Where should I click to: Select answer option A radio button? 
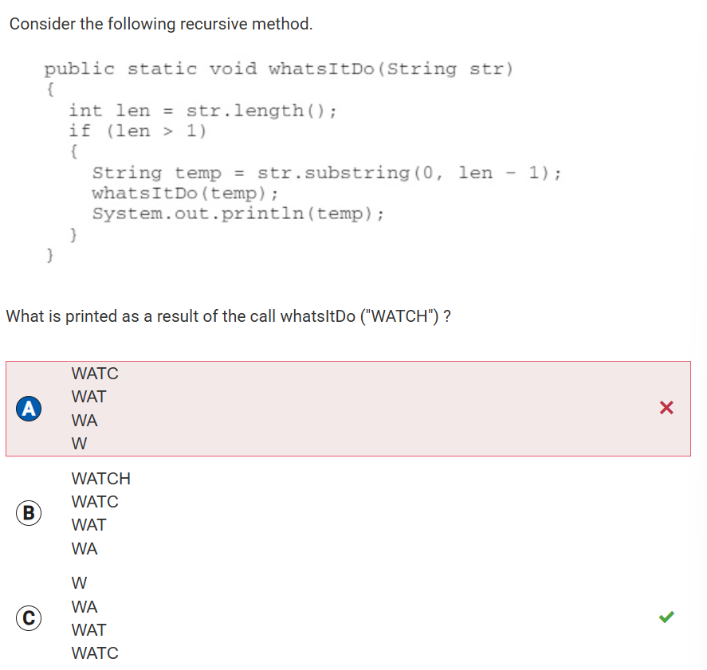29,409
